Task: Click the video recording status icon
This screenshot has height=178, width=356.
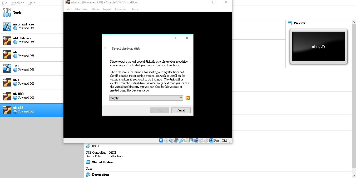Action: [x=196, y=141]
